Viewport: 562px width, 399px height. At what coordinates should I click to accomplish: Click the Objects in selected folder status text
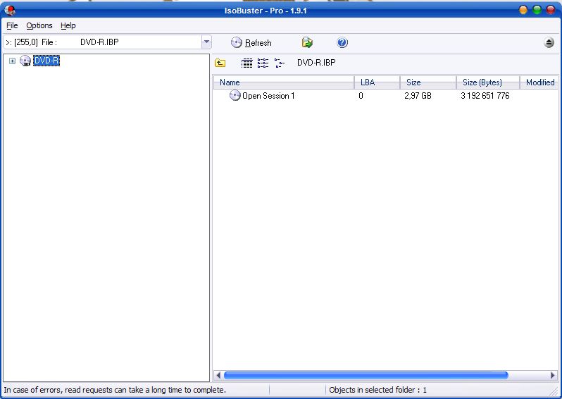point(377,390)
